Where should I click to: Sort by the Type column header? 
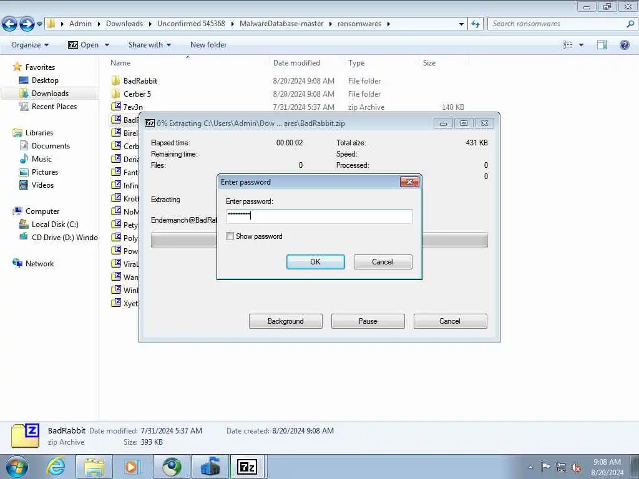click(356, 63)
